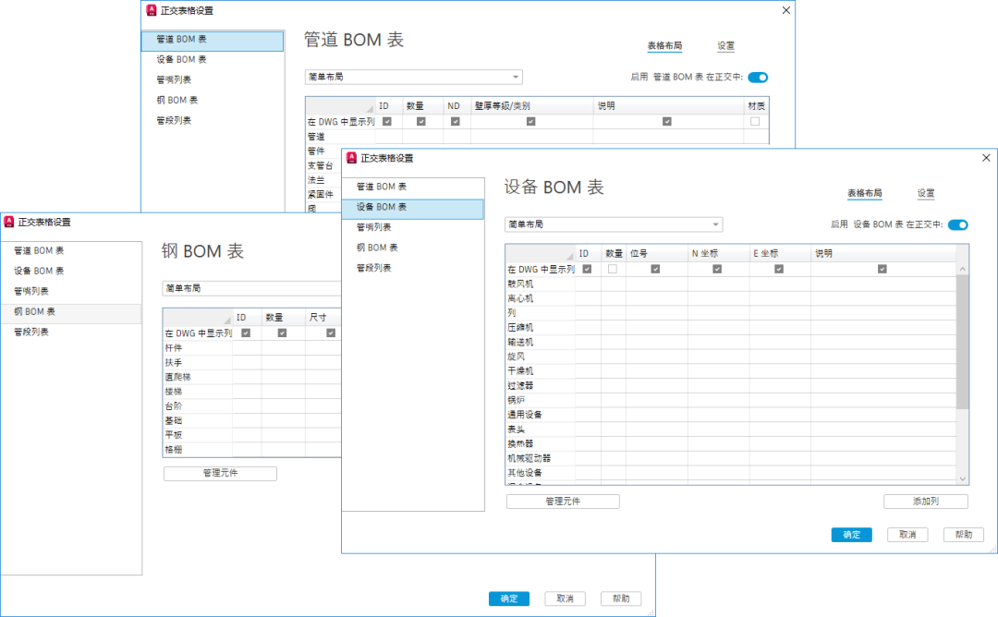The width and height of the screenshot is (998, 617).
Task: Click 添加列 button
Action: 925,502
